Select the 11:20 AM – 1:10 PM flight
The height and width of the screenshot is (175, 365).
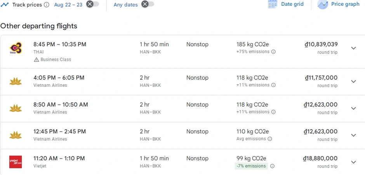[x=182, y=162]
